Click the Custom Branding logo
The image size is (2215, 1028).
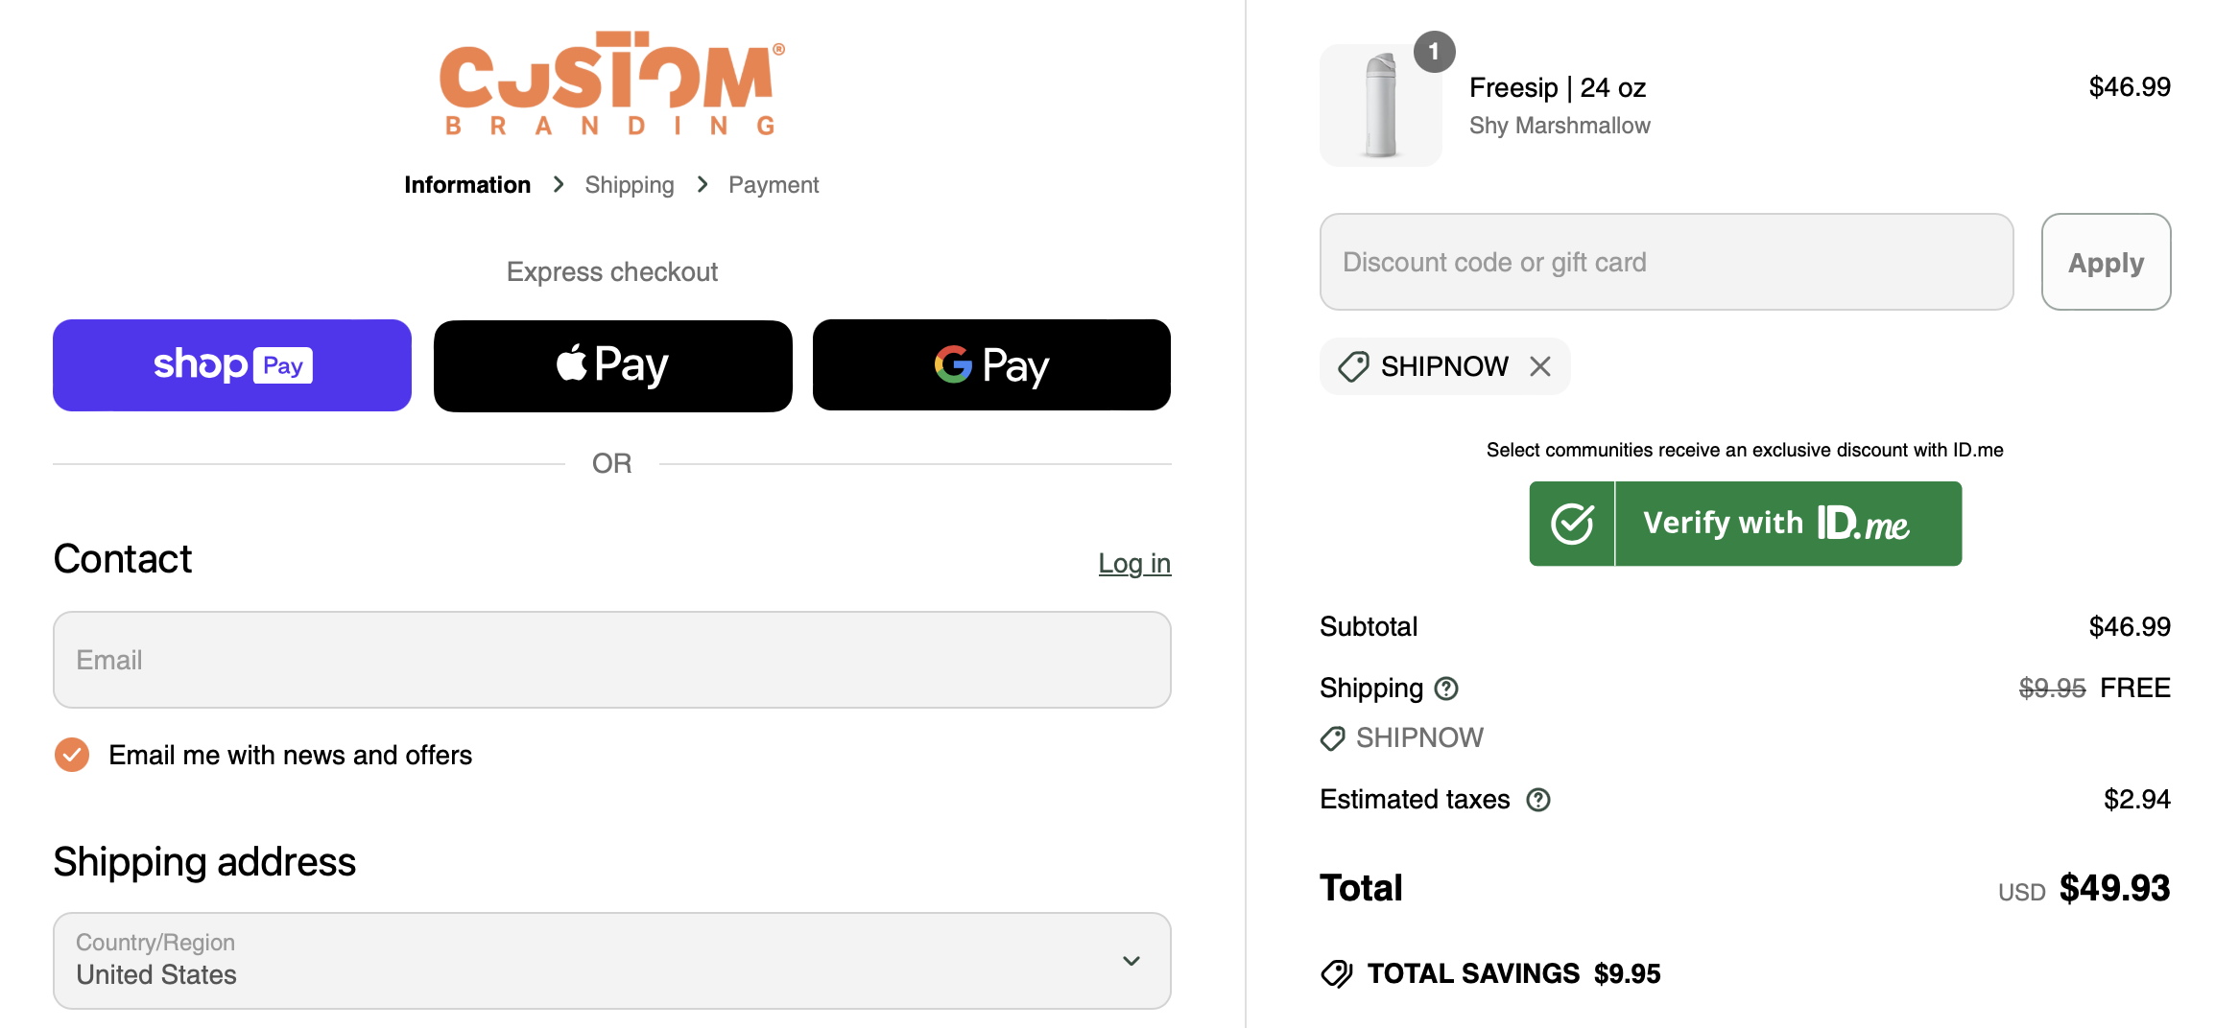pyautogui.click(x=611, y=83)
